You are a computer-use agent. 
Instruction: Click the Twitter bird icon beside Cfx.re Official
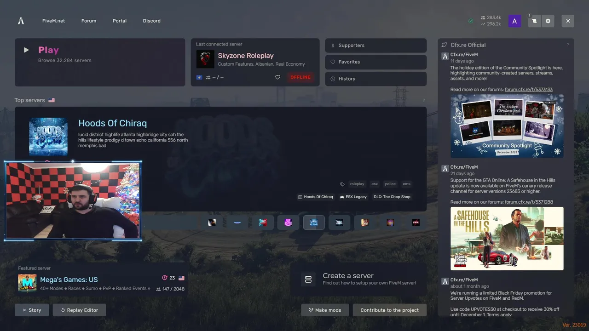(444, 45)
